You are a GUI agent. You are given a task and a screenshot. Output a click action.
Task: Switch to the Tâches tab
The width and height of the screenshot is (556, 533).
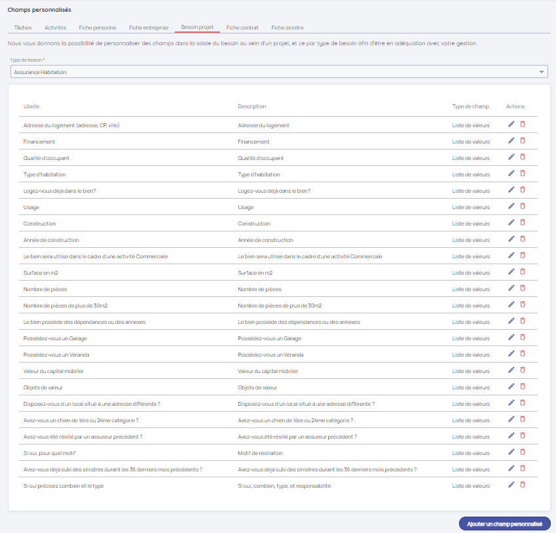pyautogui.click(x=23, y=28)
